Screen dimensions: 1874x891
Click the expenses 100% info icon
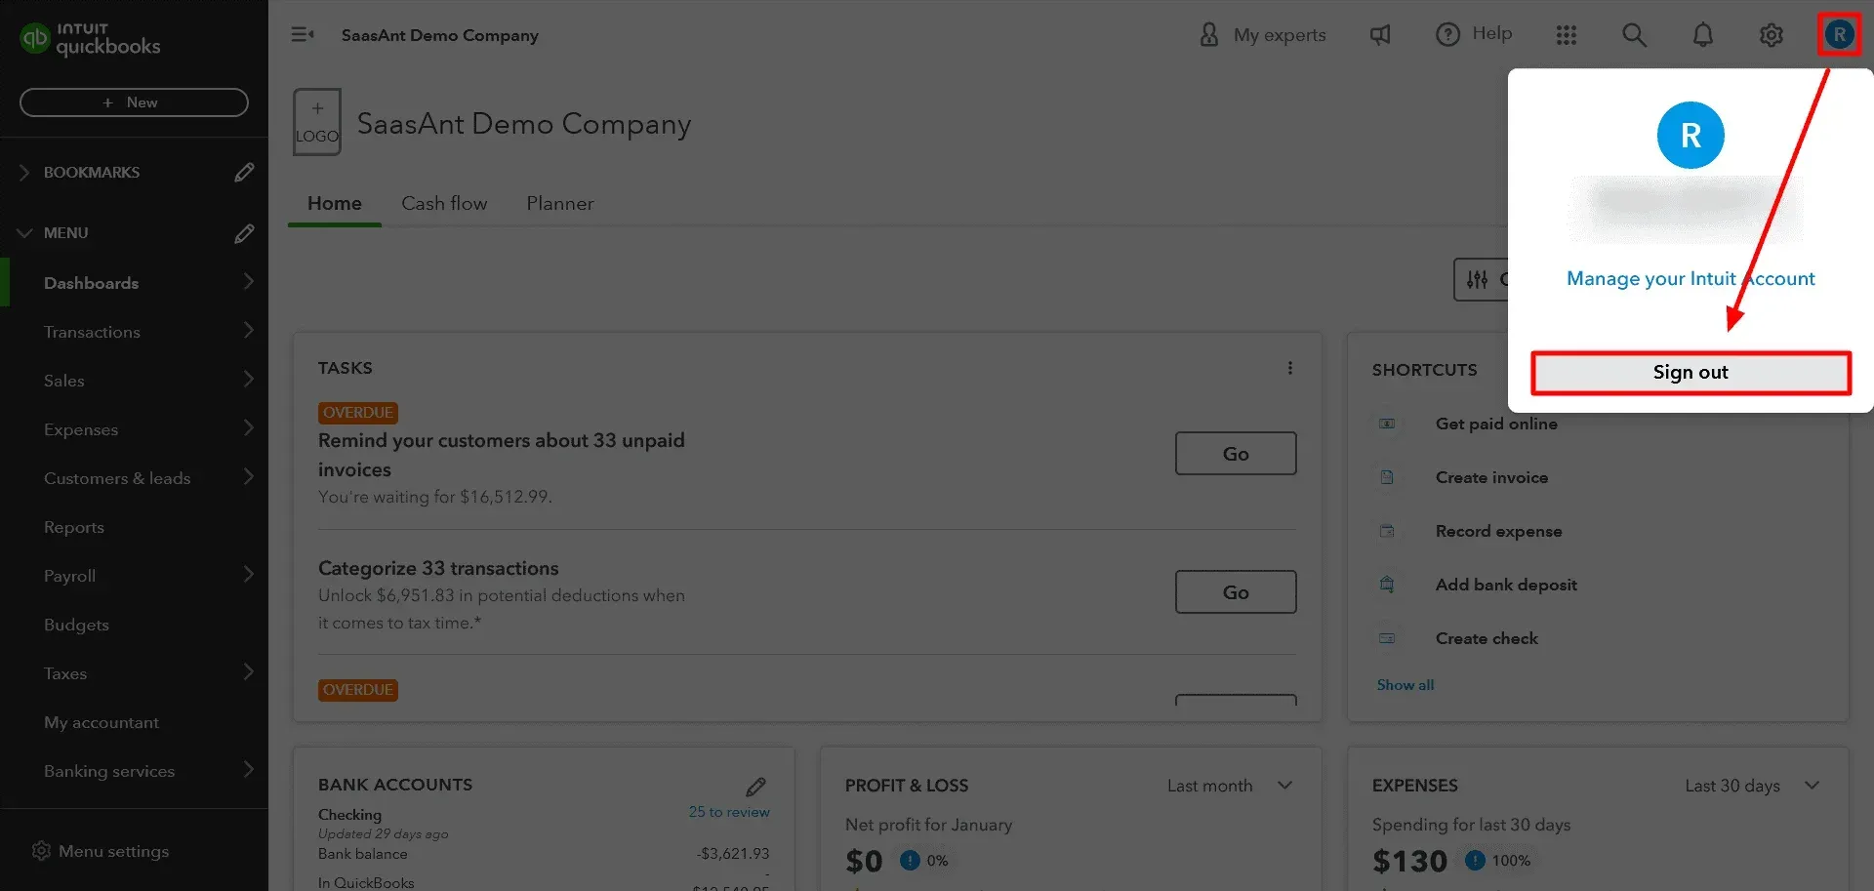click(1475, 860)
